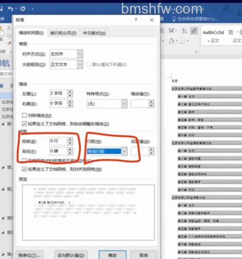Decrease 右侧(R) indent with the down arrow
Image resolution: width=242 pixels, height=259 pixels.
pos(70,106)
